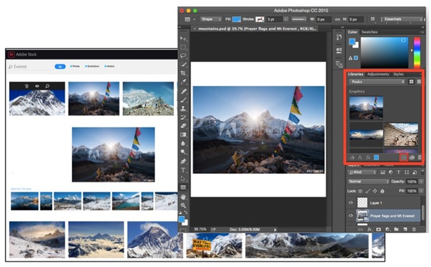Viewport: 431px width, 267px height.
Task: Grab the Hand tool
Action: (x=184, y=197)
